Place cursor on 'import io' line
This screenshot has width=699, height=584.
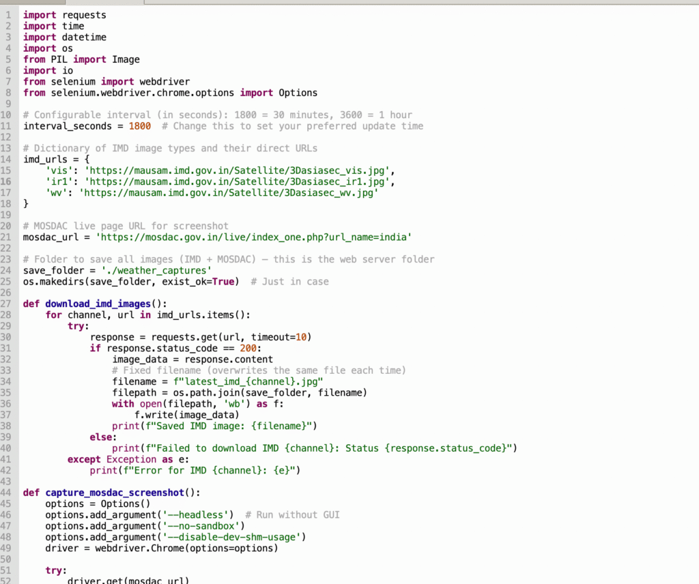(48, 71)
